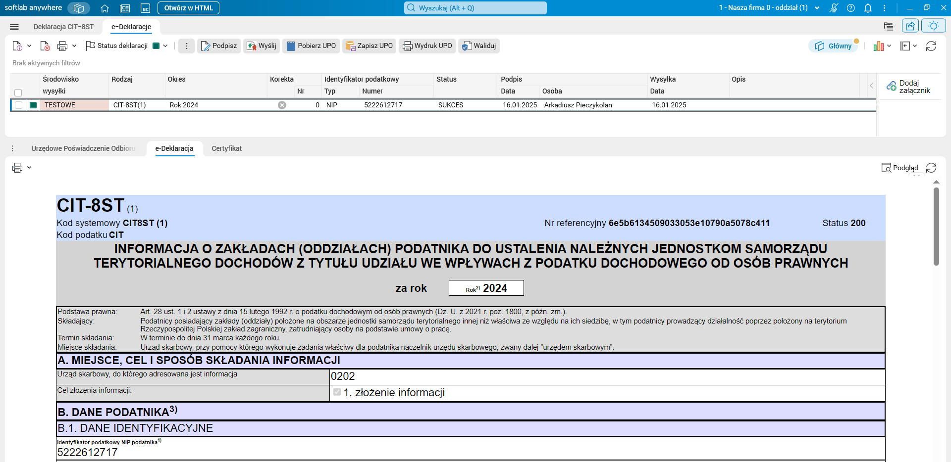
Task: Select the Podpisz (sign) tool
Action: coord(218,46)
